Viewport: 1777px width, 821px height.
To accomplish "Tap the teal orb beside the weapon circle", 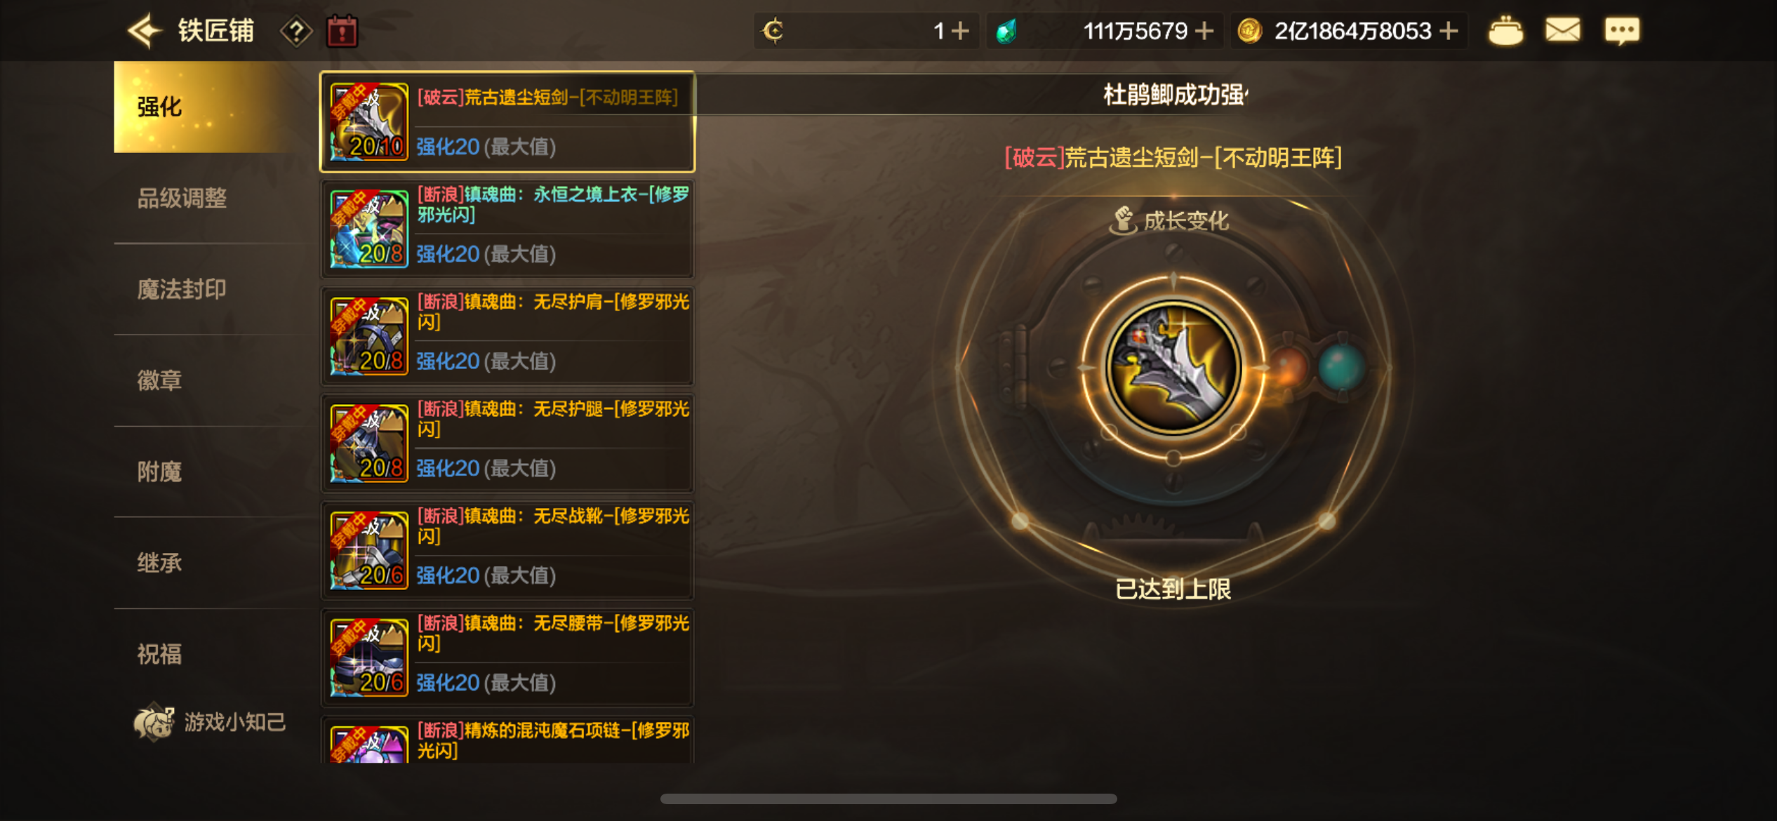I will coord(1341,366).
